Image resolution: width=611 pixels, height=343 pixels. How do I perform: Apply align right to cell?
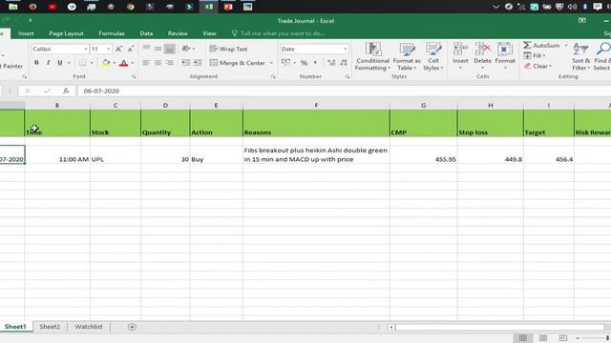(170, 63)
